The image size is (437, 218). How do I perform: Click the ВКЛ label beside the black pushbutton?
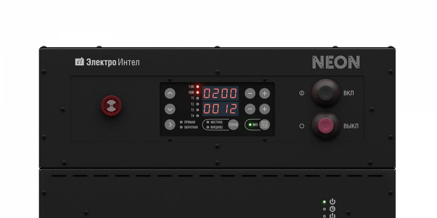tap(349, 93)
